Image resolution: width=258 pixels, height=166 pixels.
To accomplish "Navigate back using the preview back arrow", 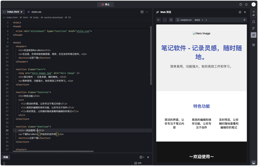I will coord(158,20).
